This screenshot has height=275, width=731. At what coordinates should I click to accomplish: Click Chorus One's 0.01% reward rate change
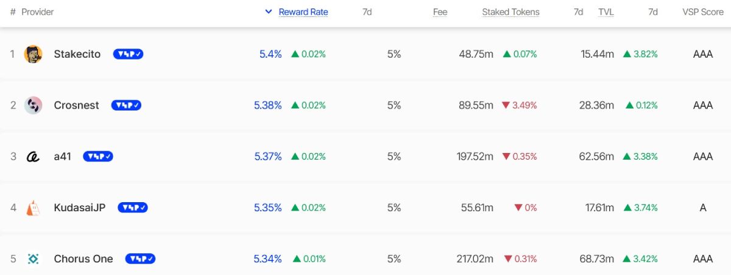(309, 259)
